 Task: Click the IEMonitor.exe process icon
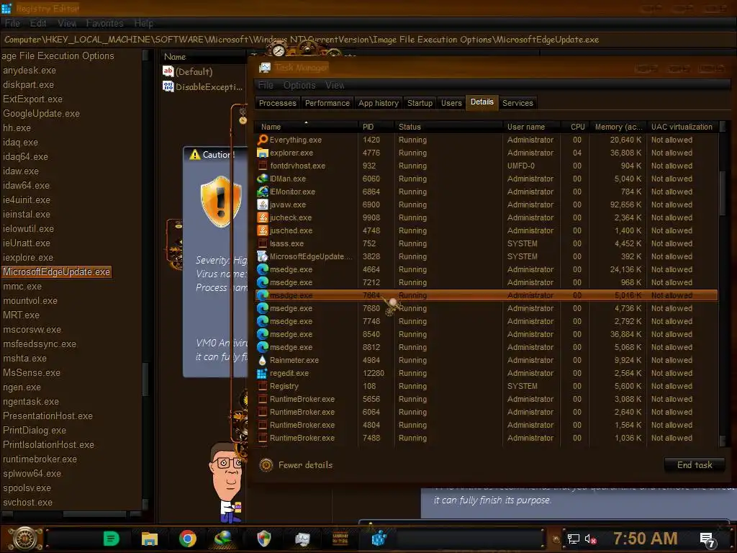click(262, 192)
